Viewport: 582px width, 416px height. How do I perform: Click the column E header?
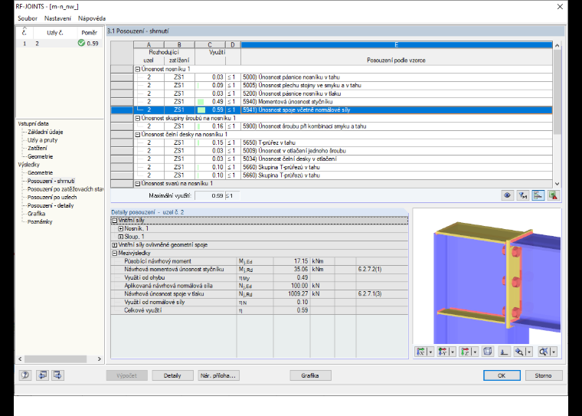click(x=397, y=45)
